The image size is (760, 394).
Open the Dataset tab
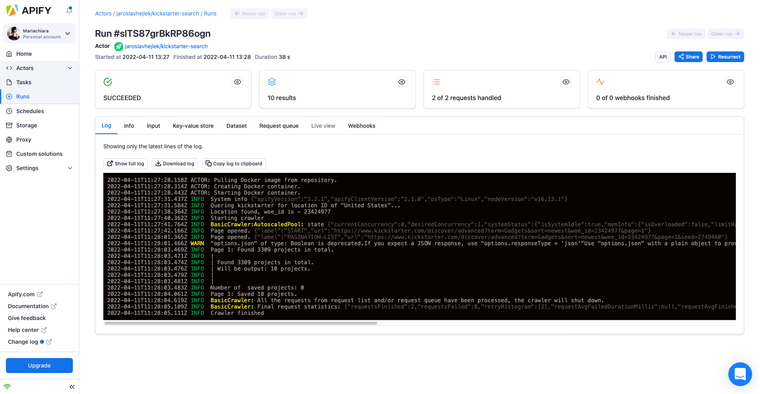click(237, 126)
